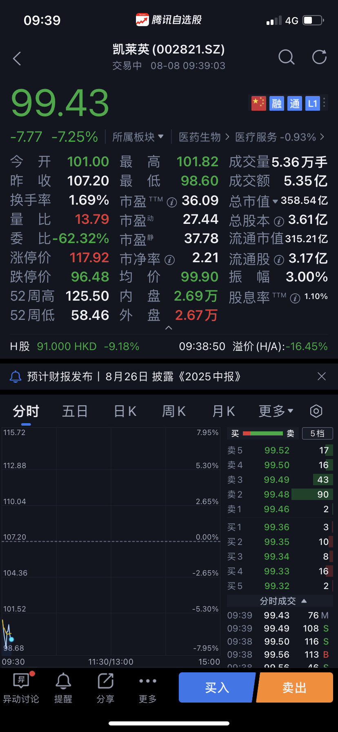Tap the earnings reminder bell icon
The image size is (338, 732).
tap(16, 376)
